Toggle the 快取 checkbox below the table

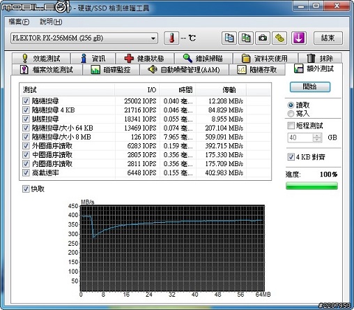(26, 189)
